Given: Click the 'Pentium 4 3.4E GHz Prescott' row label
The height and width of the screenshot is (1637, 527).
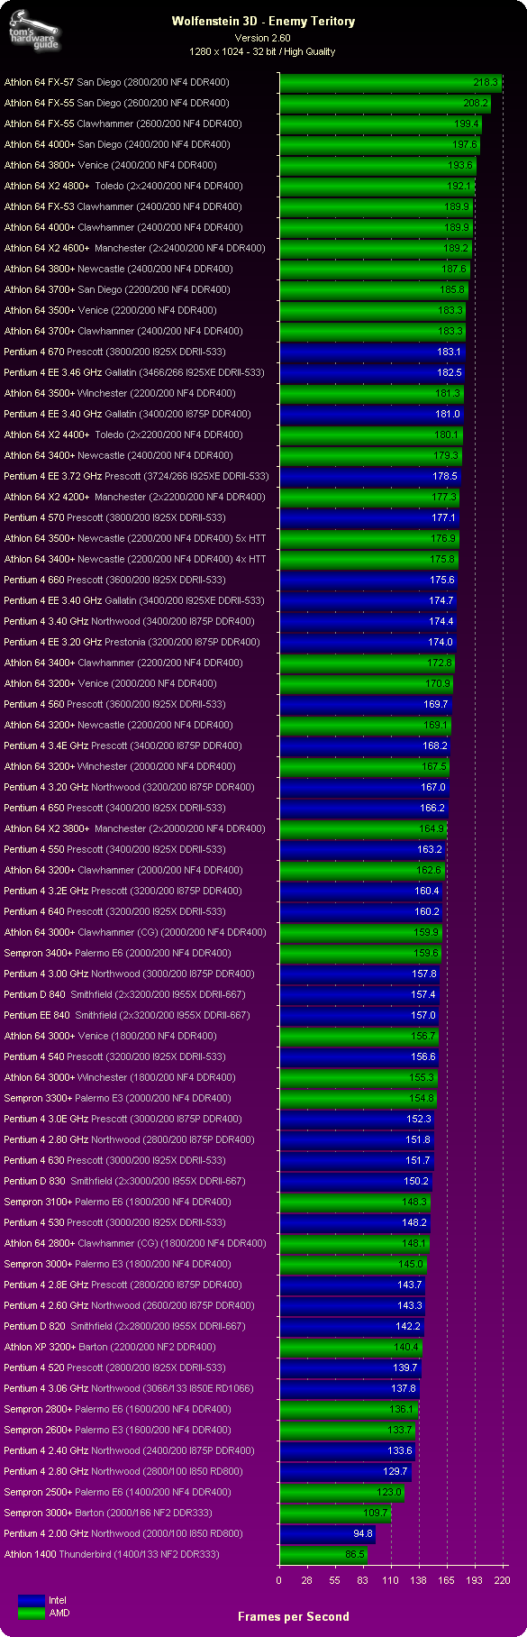Looking at the screenshot, I should click(123, 745).
